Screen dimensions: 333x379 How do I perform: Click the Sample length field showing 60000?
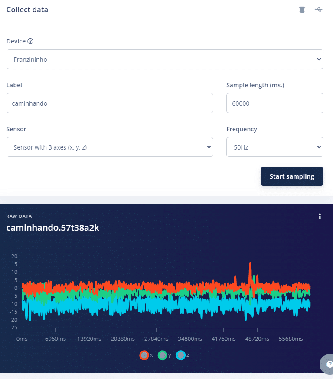pyautogui.click(x=274, y=103)
